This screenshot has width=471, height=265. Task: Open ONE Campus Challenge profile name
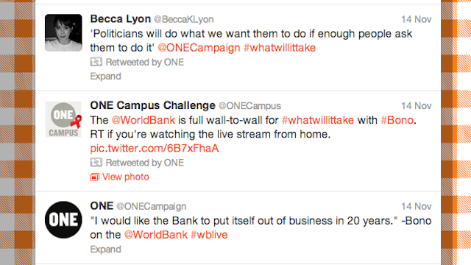pos(152,105)
